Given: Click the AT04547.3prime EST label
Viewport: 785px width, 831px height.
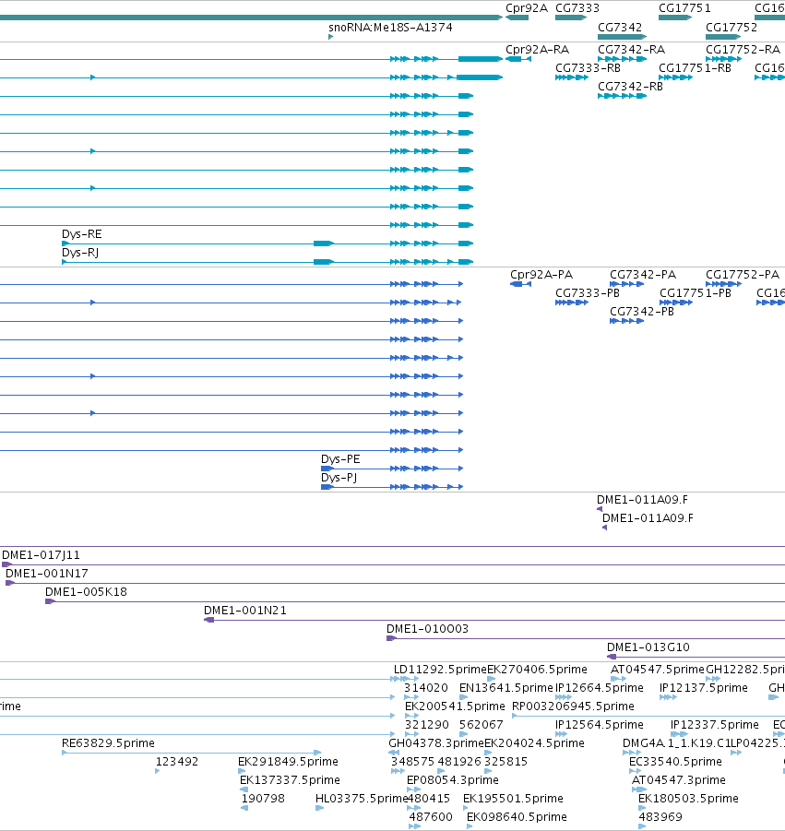Looking at the screenshot, I should [679, 780].
